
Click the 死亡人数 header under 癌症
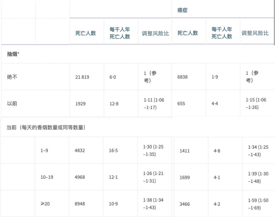tap(188, 33)
